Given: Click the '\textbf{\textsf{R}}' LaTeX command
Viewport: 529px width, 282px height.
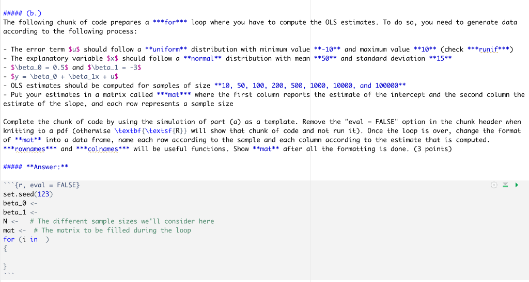Looking at the screenshot, I should coord(150,130).
